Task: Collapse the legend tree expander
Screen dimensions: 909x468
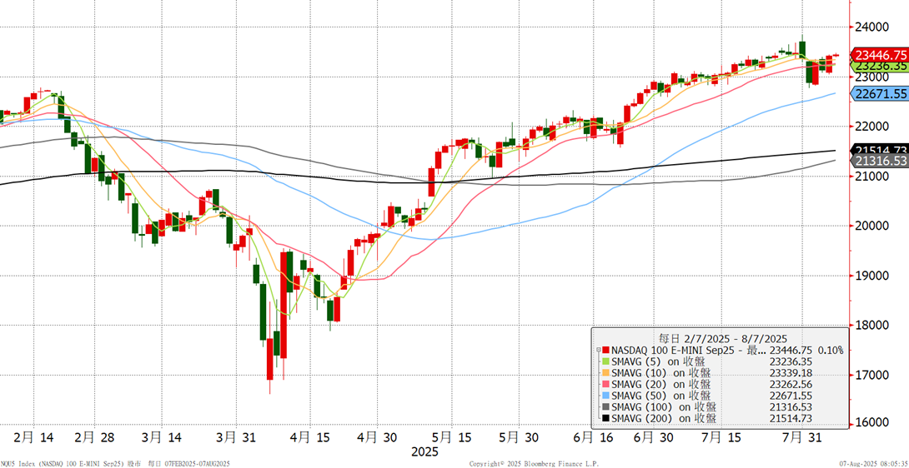Action: (x=598, y=350)
